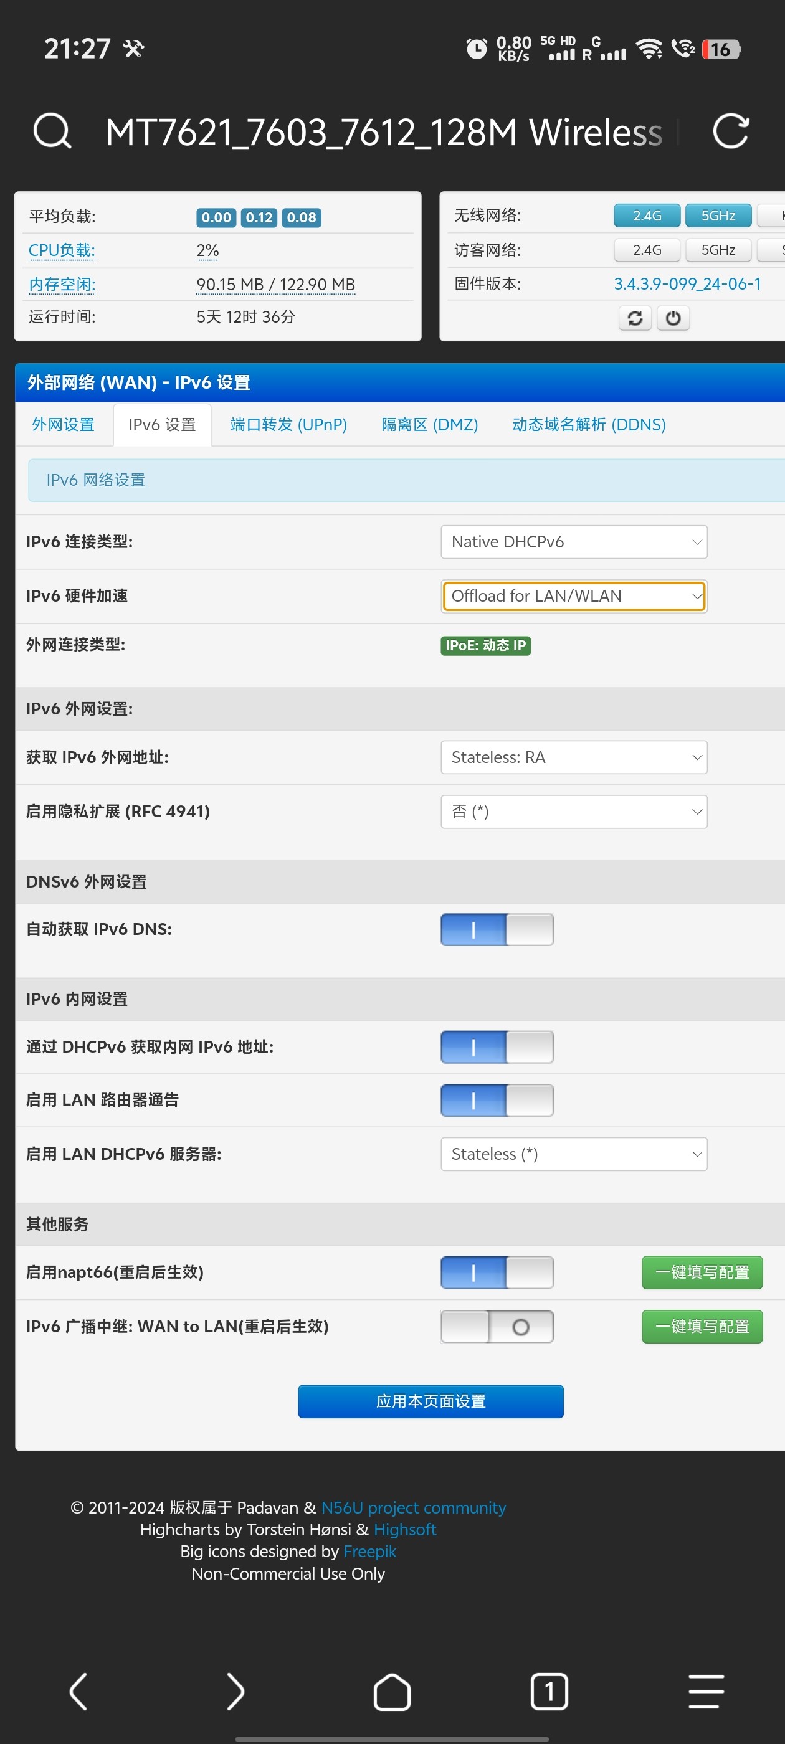Switch to the 隔离区 (DMZ) tab
Screen dimensions: 785x1744
point(429,425)
